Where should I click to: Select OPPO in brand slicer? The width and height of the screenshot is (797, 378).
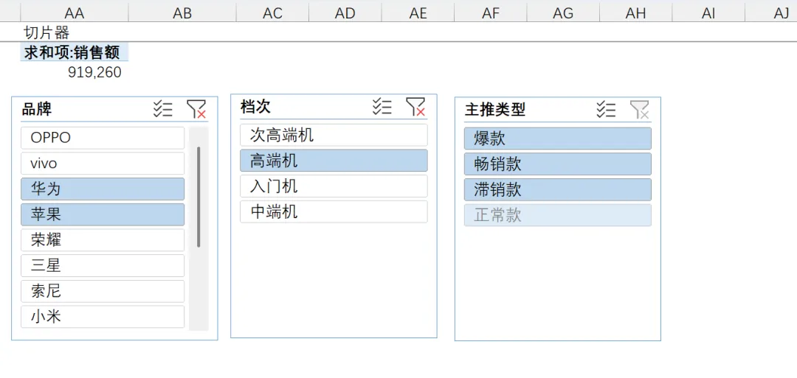pos(103,138)
